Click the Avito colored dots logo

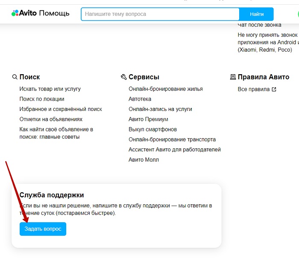tap(15, 13)
